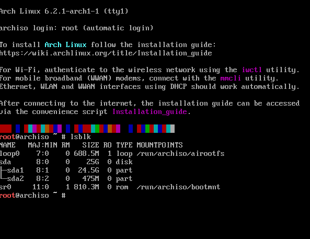The width and height of the screenshot is (310, 239).
Task: Click 'part' type in the sda1 row
Action: coord(124,170)
